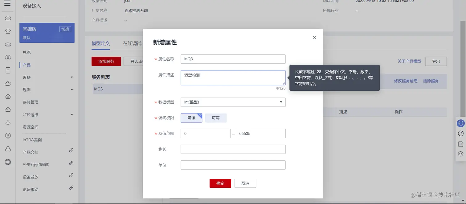The height and width of the screenshot is (204, 466).
Task: Click the 设备接入 sidebar title
Action: (32, 6)
